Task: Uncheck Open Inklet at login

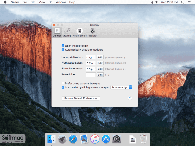Action: pyautogui.click(x=63, y=46)
